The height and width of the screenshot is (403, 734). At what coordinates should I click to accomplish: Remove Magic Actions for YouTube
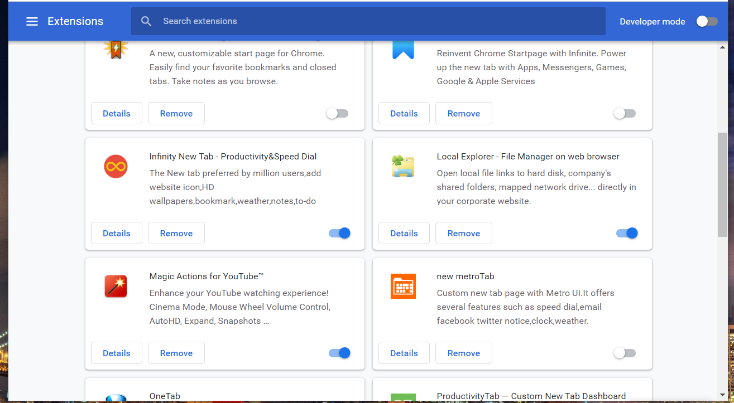[x=176, y=353]
